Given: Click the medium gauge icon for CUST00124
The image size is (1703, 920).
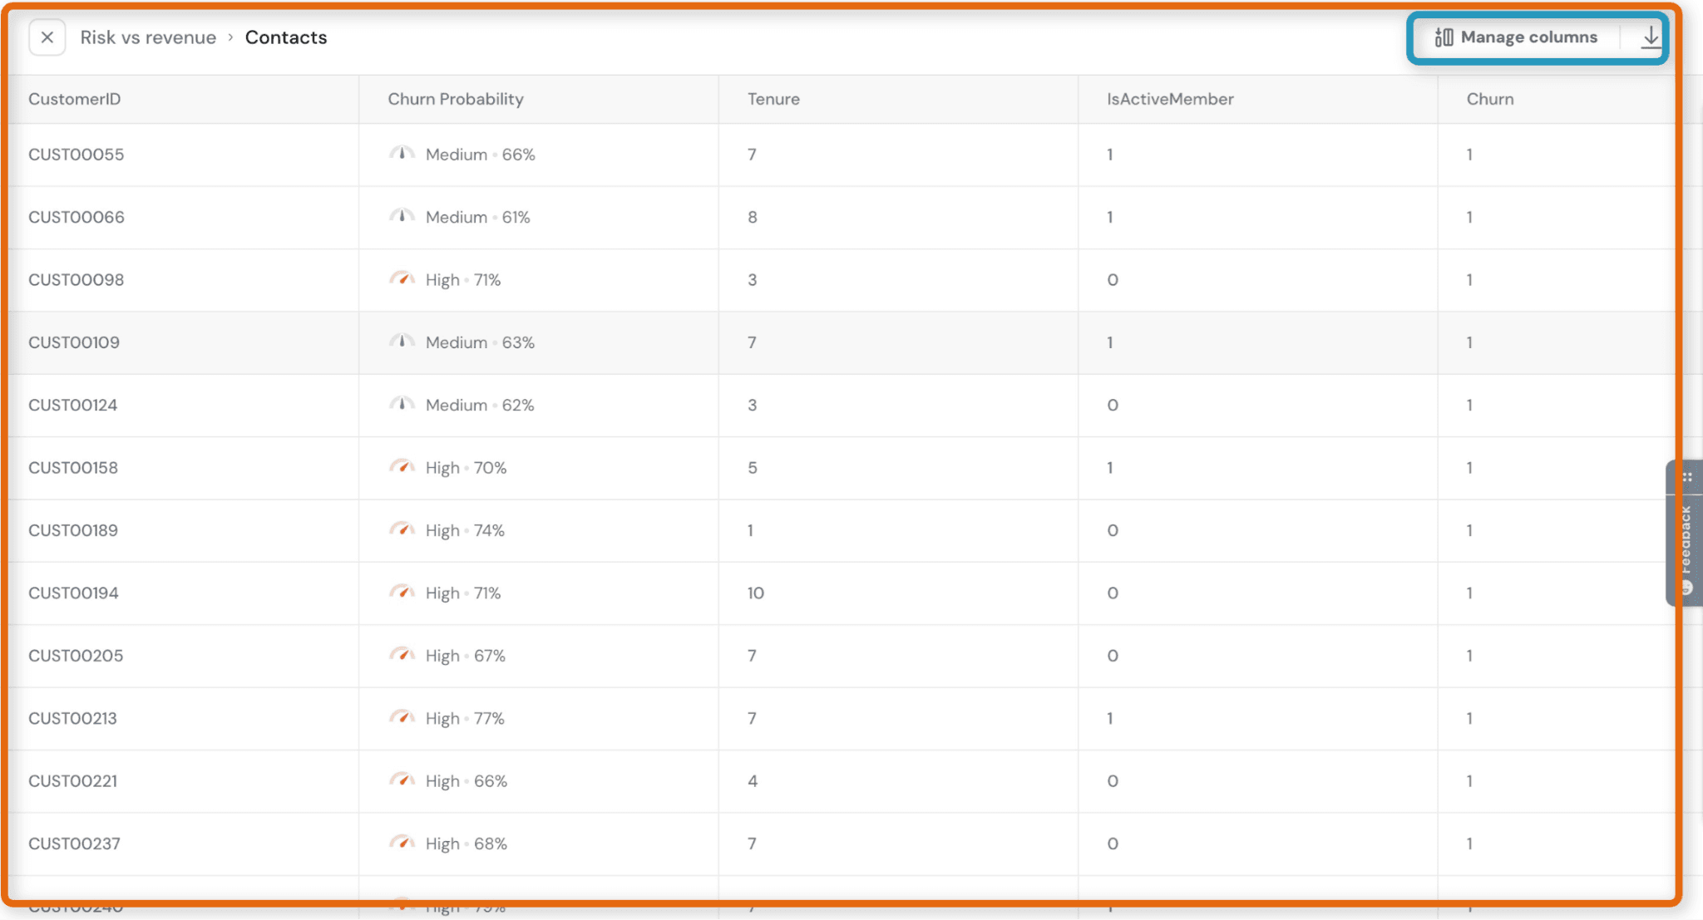Looking at the screenshot, I should tap(402, 404).
